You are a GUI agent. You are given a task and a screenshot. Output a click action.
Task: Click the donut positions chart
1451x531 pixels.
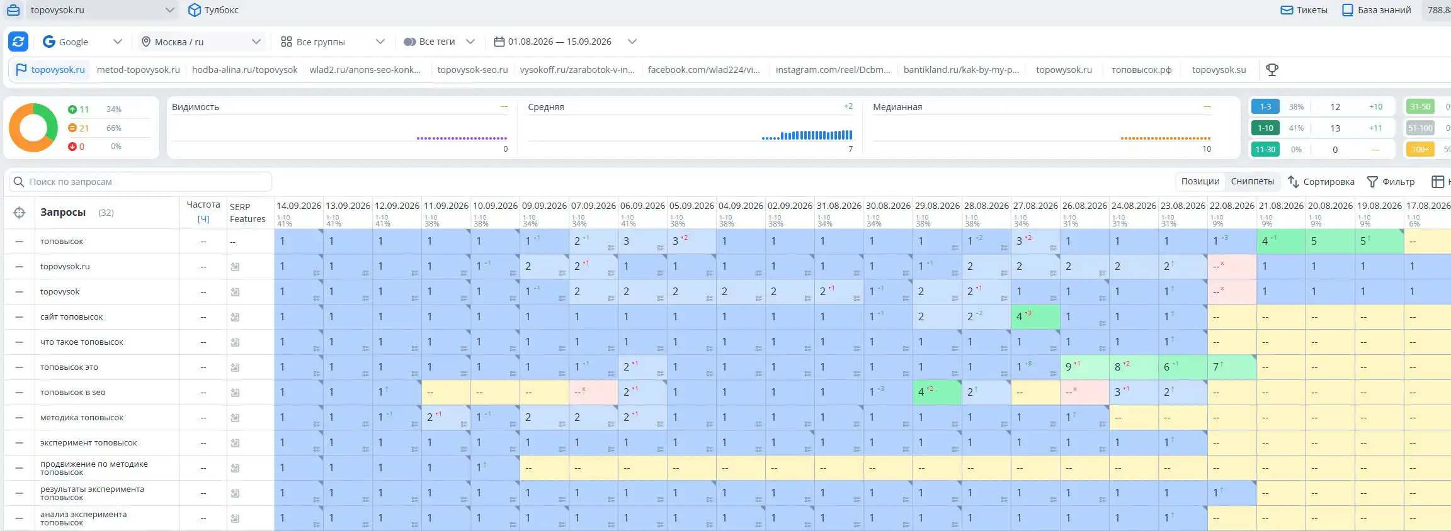33,128
